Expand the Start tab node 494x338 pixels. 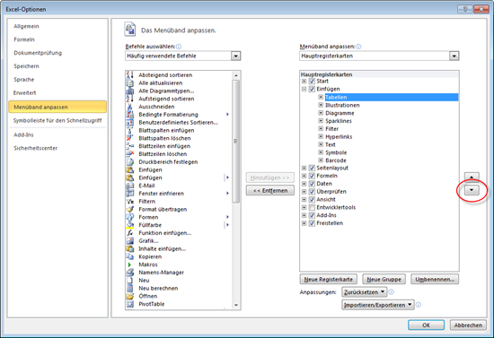click(304, 81)
